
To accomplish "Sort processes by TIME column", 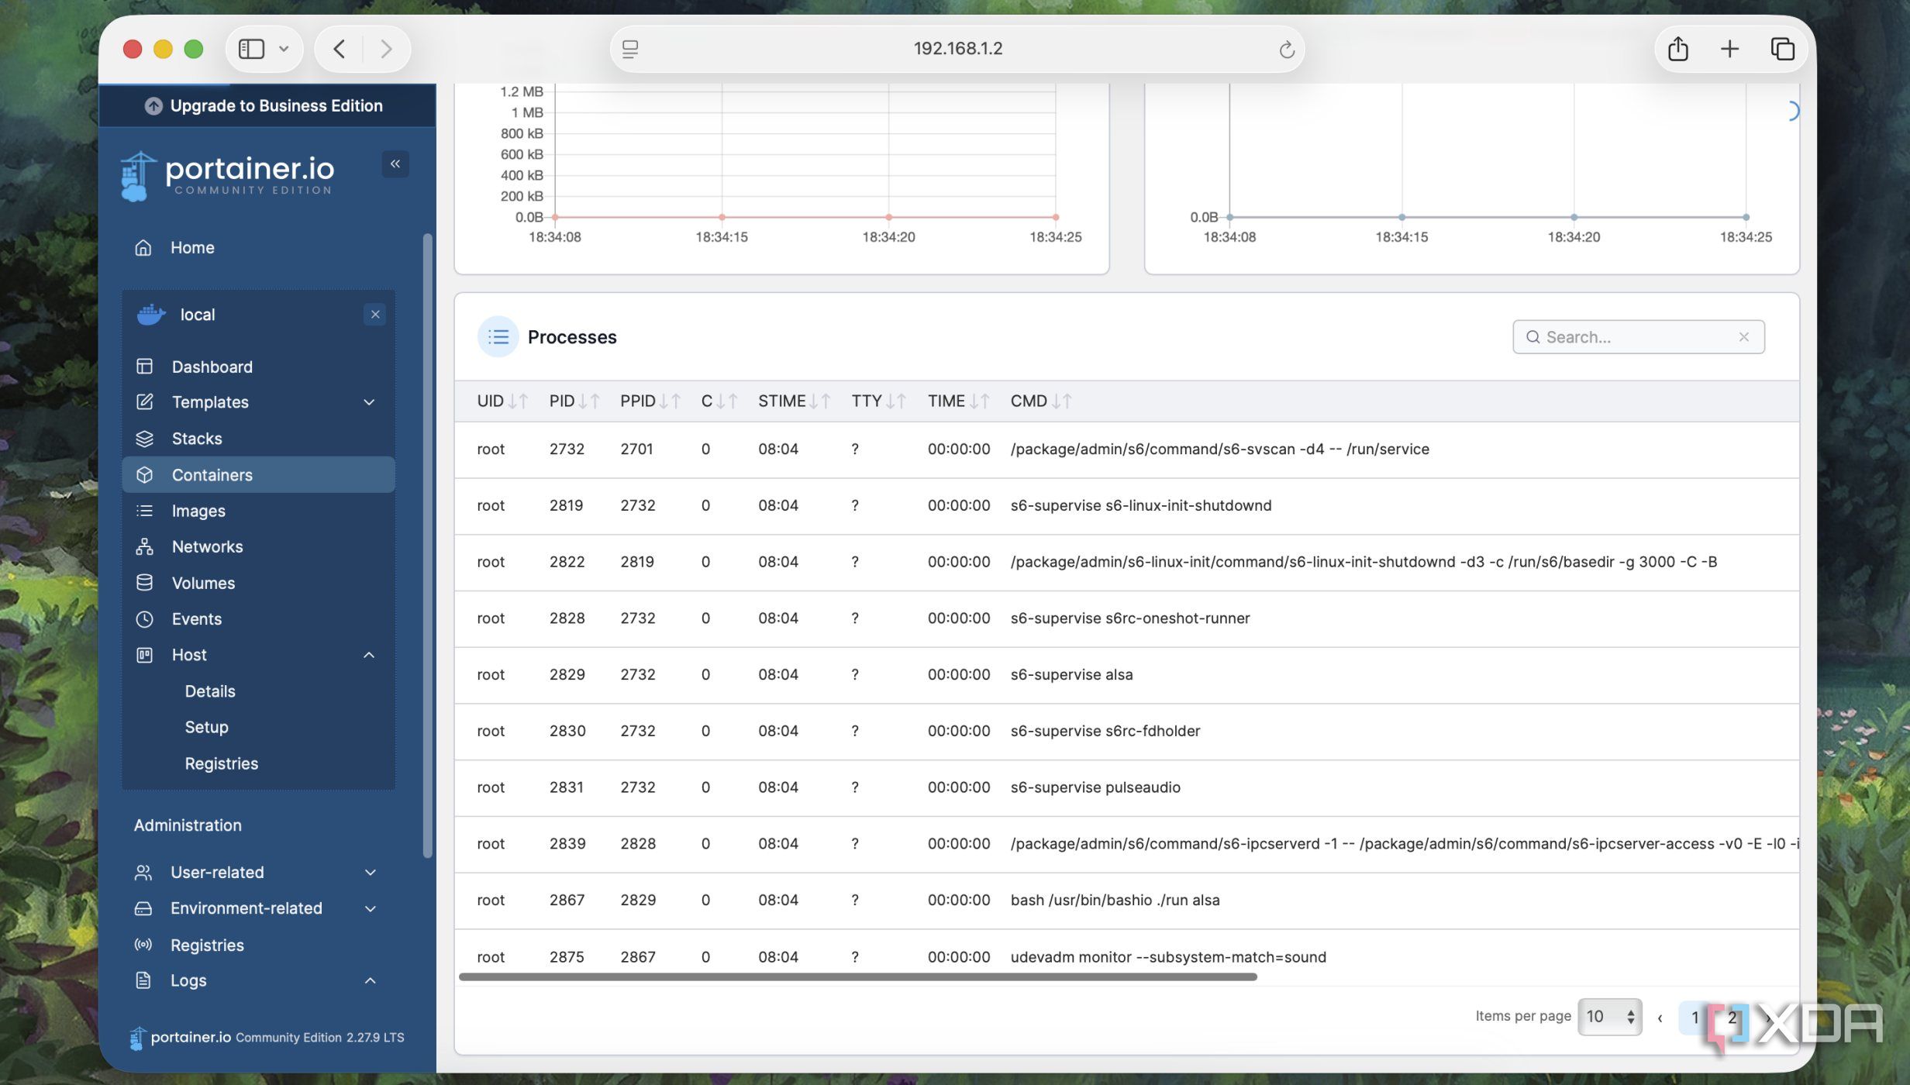I will pyautogui.click(x=958, y=401).
